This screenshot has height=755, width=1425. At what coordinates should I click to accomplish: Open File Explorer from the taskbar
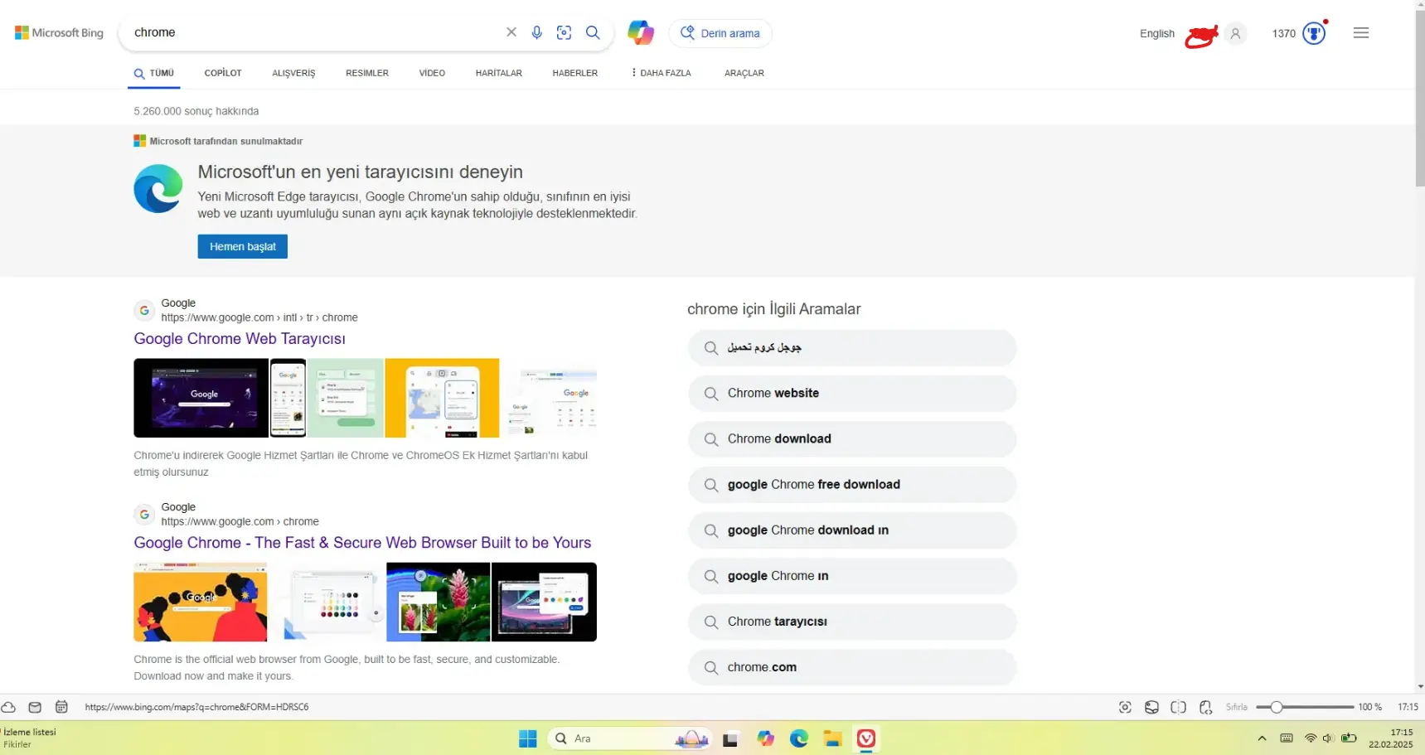click(833, 738)
